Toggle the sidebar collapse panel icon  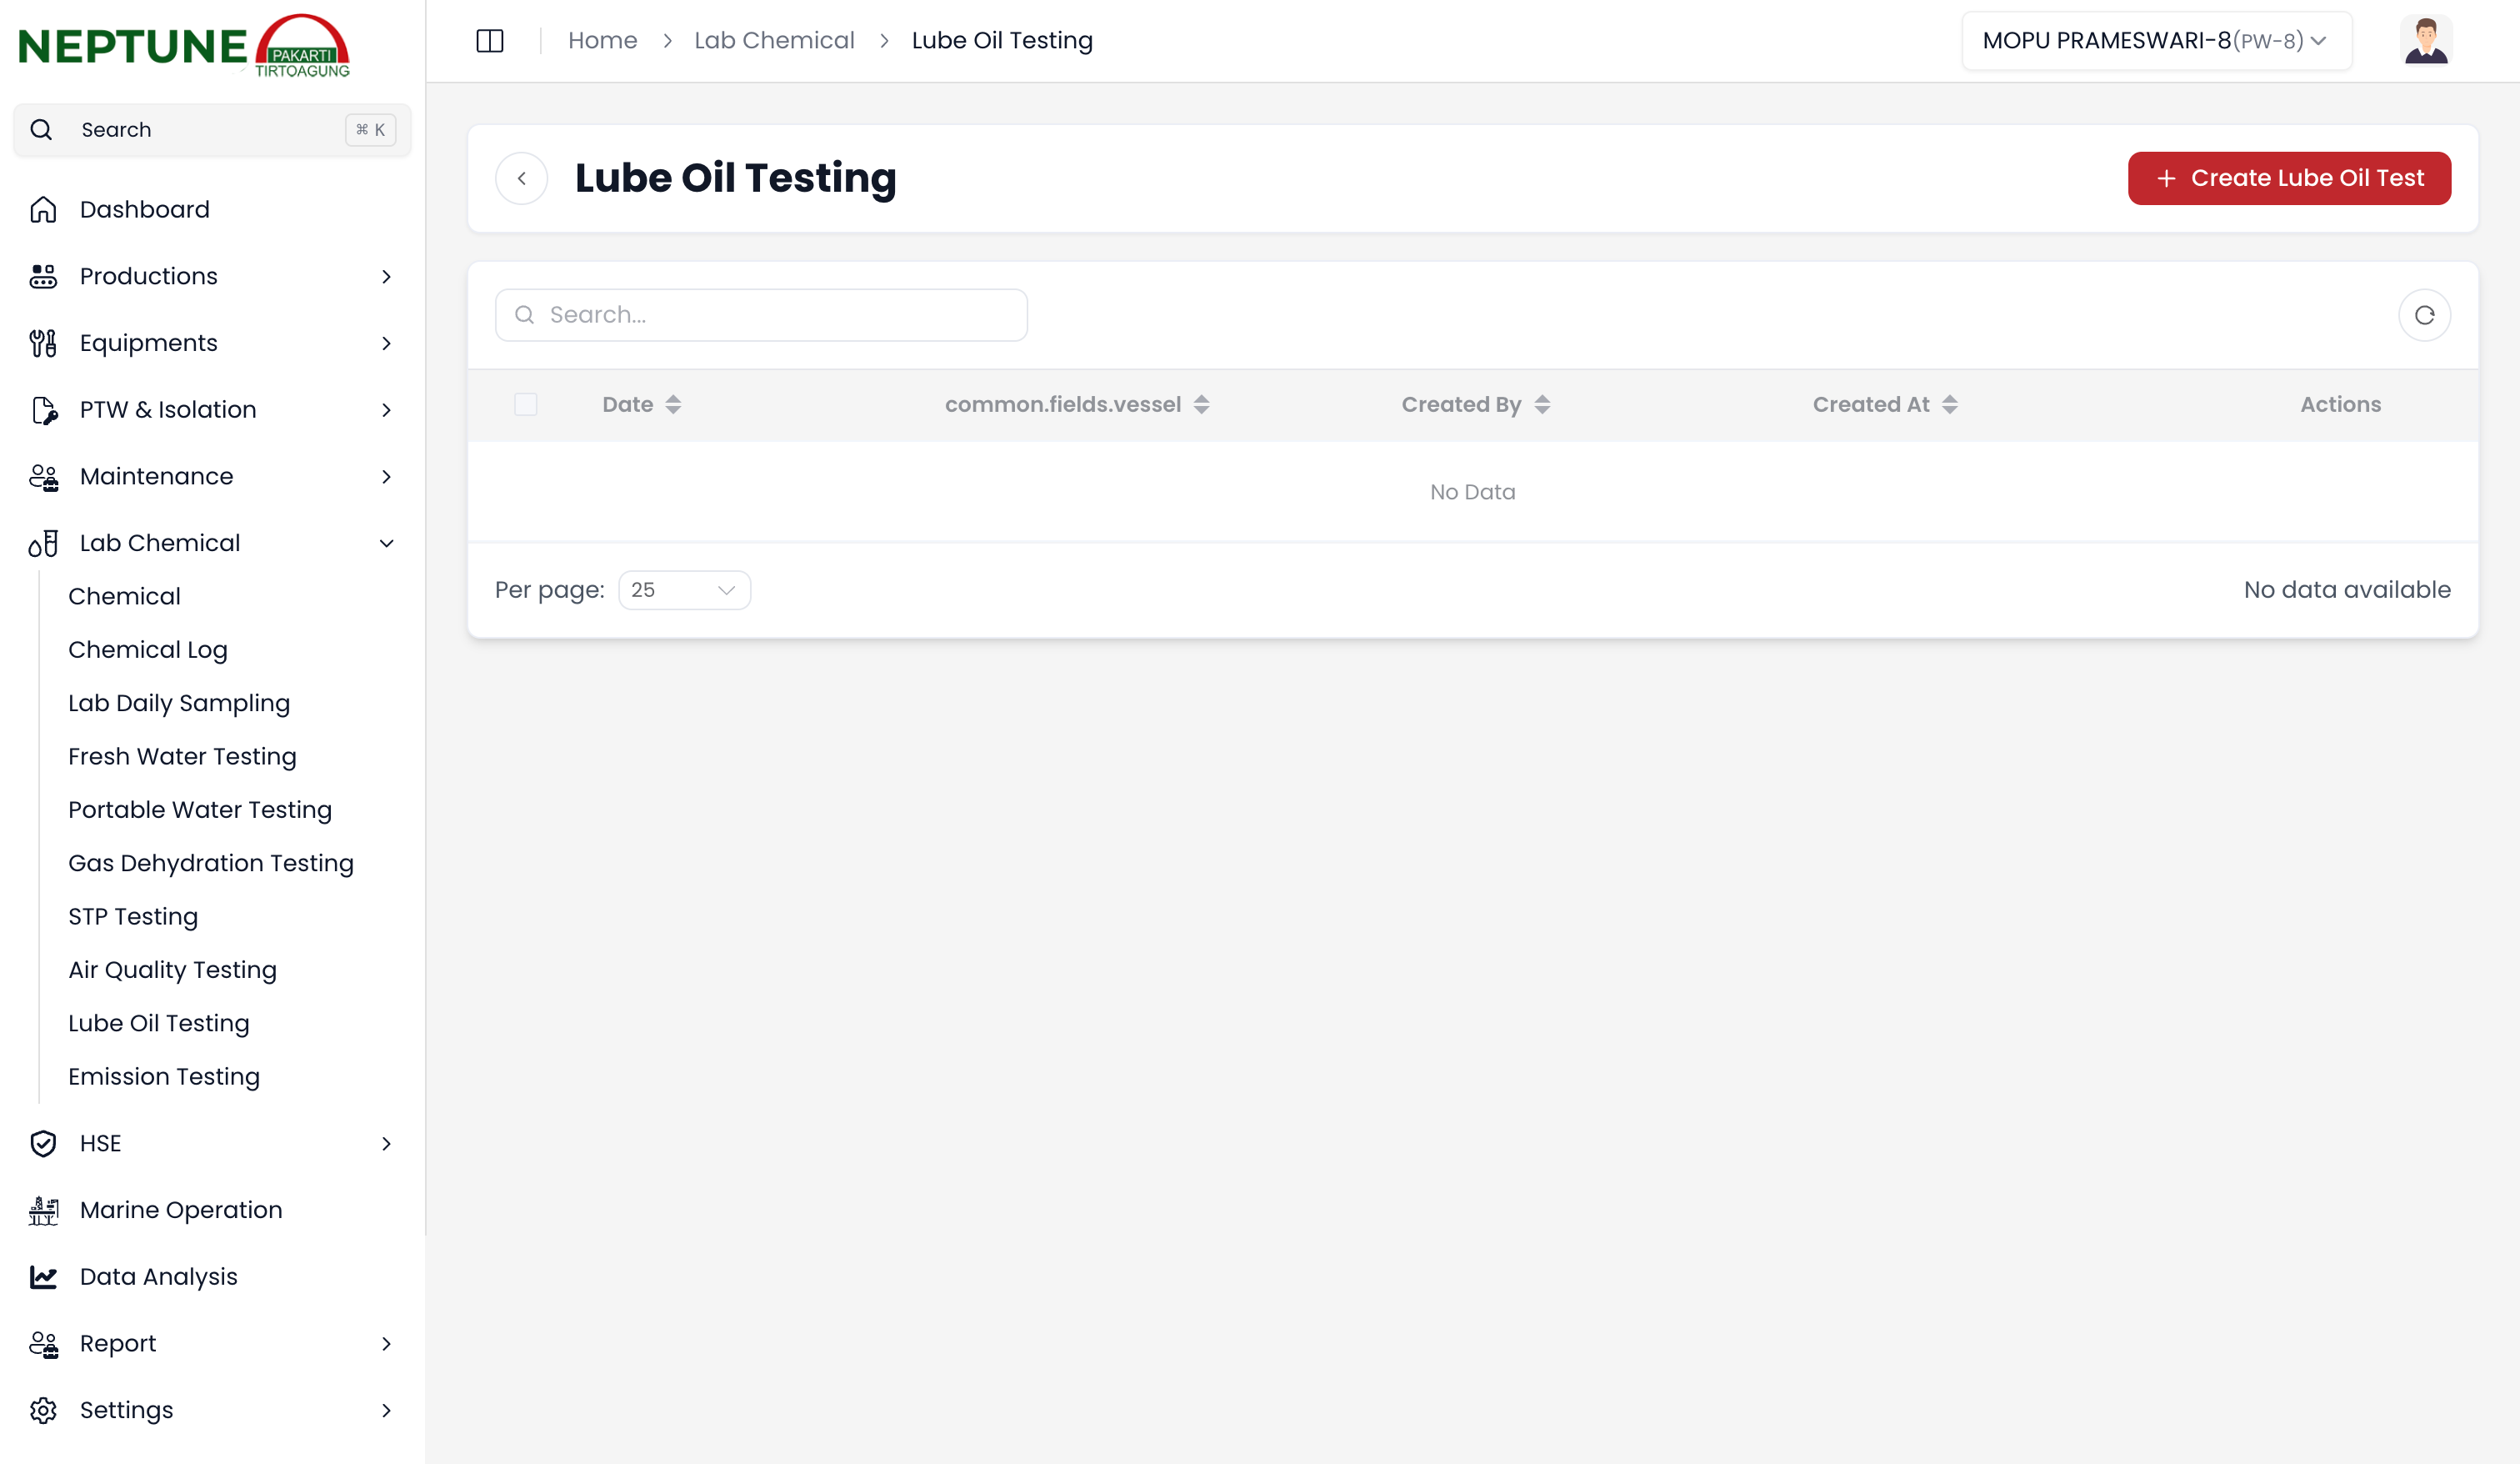coord(490,41)
